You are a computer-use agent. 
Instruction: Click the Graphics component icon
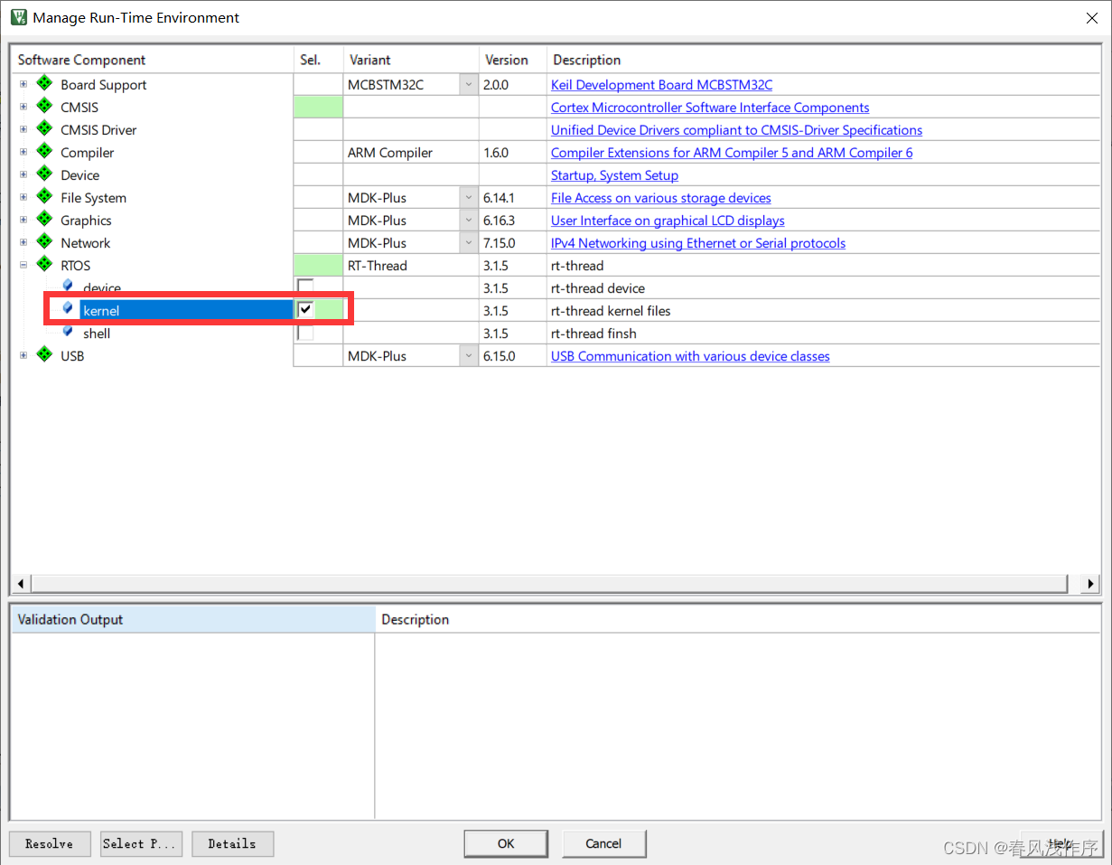click(x=44, y=220)
